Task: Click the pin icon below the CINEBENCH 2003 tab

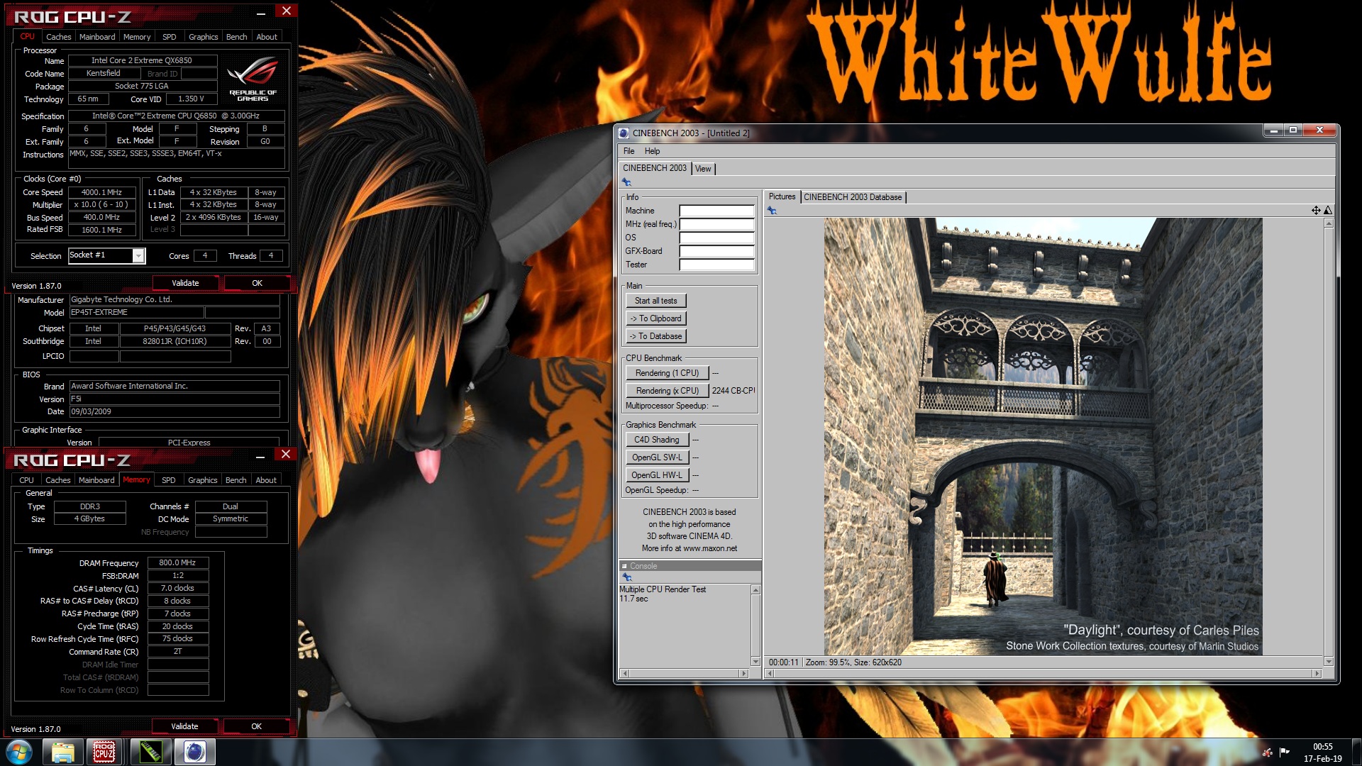Action: [x=626, y=182]
